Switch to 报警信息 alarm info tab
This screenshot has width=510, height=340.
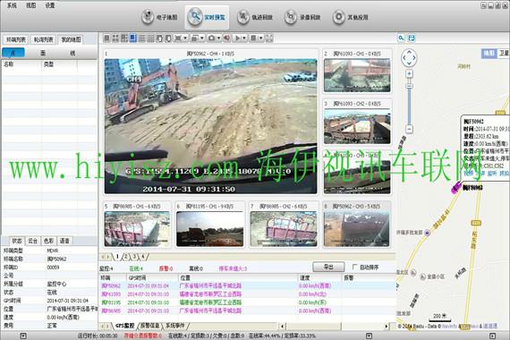(x=149, y=326)
